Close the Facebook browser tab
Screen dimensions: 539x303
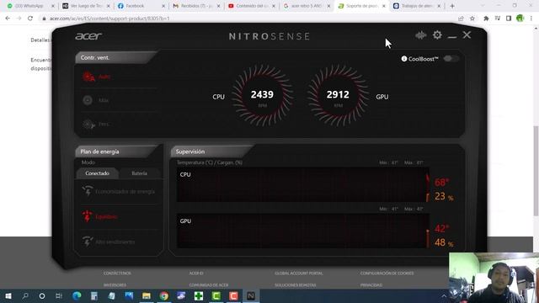(163, 6)
